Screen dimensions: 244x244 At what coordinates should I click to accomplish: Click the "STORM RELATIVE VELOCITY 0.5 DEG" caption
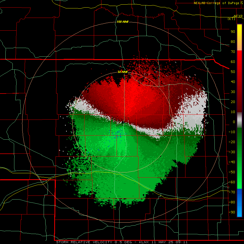pyautogui.click(x=94, y=242)
